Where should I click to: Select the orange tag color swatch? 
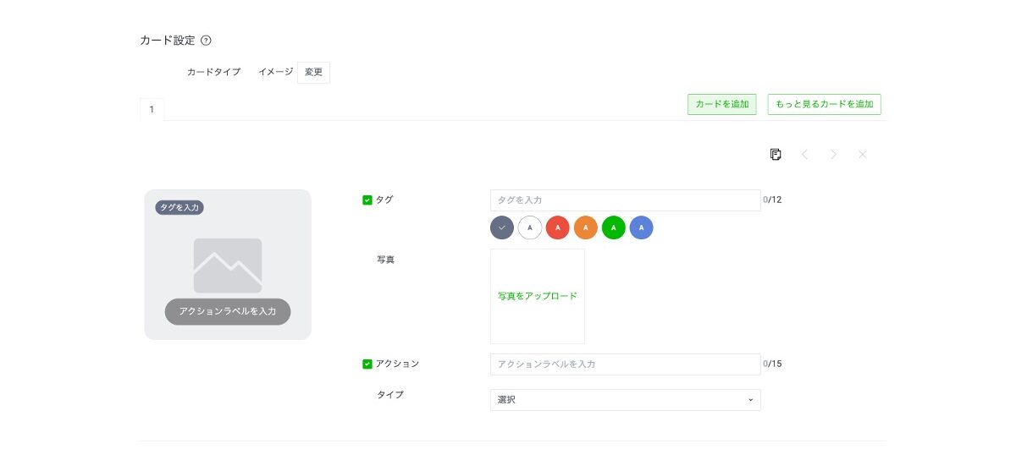click(586, 227)
